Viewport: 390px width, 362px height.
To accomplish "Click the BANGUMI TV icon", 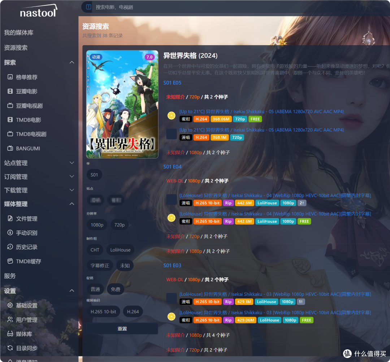I will click(10, 148).
